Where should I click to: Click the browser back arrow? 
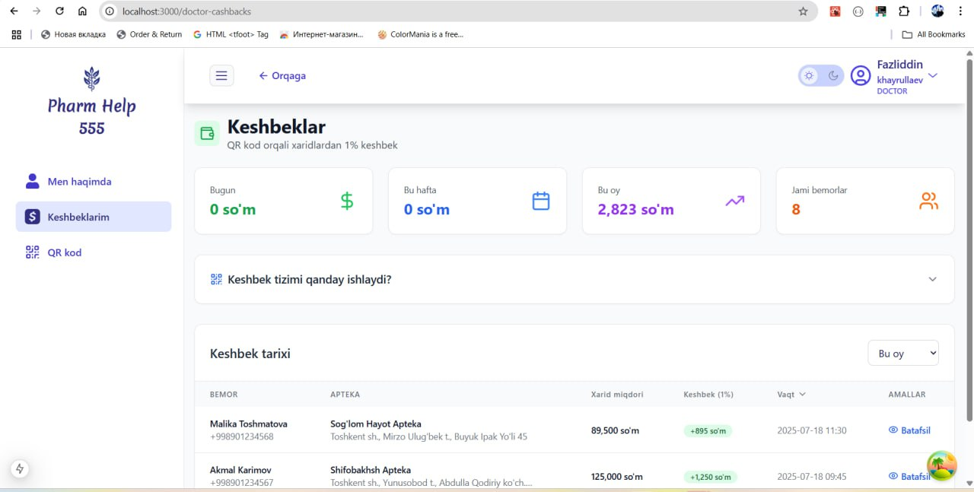tap(14, 11)
